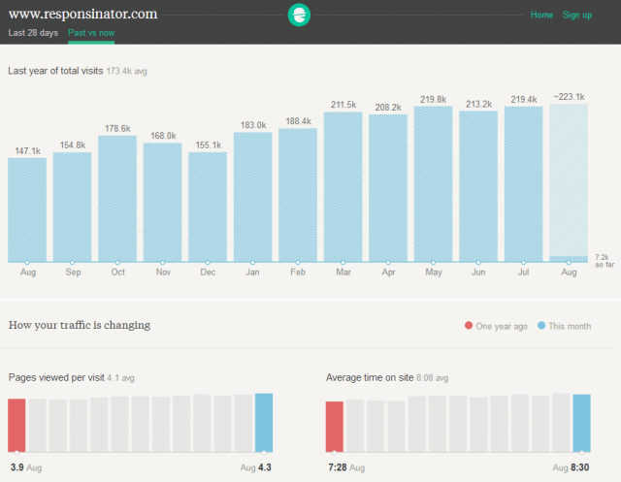621x482 pixels.
Task: Switch to the Last 28 days tab
Action: (33, 33)
